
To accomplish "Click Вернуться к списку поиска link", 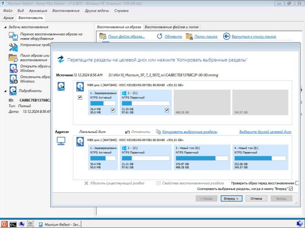I will coord(254,36).
